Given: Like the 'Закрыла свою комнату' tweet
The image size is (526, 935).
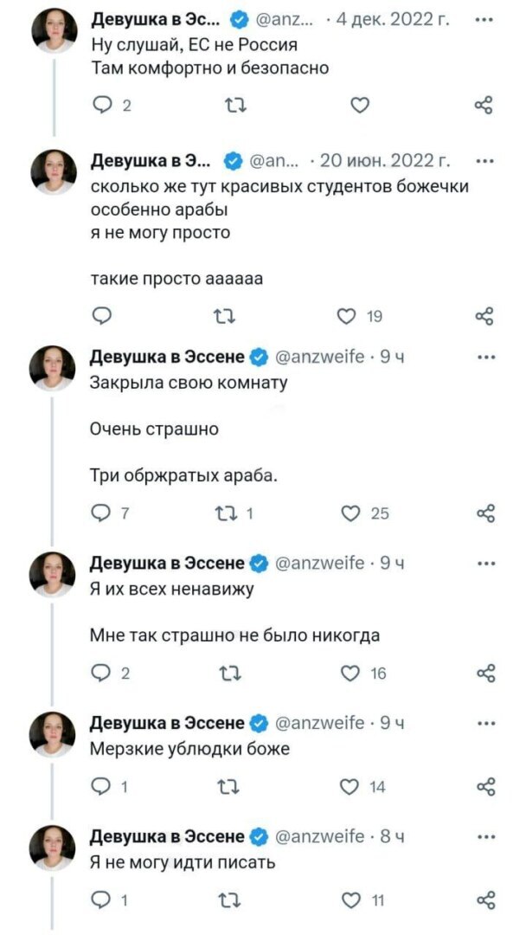Looking at the screenshot, I should coord(348,513).
